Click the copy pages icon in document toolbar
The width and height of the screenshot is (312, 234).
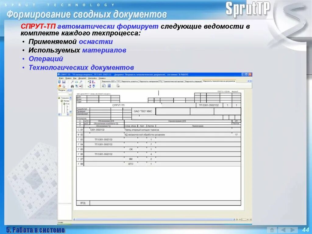click(104, 86)
